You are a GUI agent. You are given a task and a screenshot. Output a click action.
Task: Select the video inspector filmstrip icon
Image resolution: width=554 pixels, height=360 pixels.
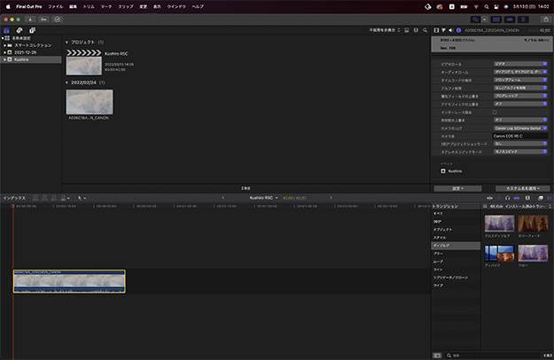pos(435,28)
